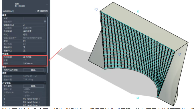This screenshot has height=109, width=194.
Task: Click the rebar weight 752.28 kg
Action: [x=28, y=79]
